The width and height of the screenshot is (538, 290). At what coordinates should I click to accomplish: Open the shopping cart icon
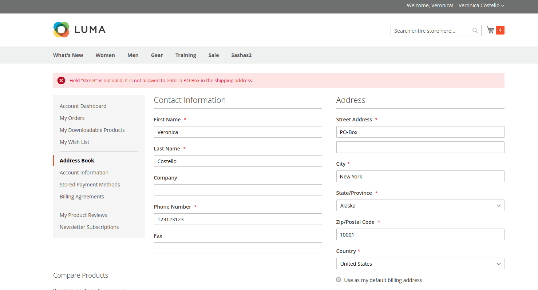click(x=490, y=30)
